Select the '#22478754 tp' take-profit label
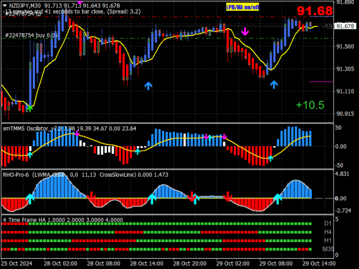Screen dimensions: 359x269 23,14
